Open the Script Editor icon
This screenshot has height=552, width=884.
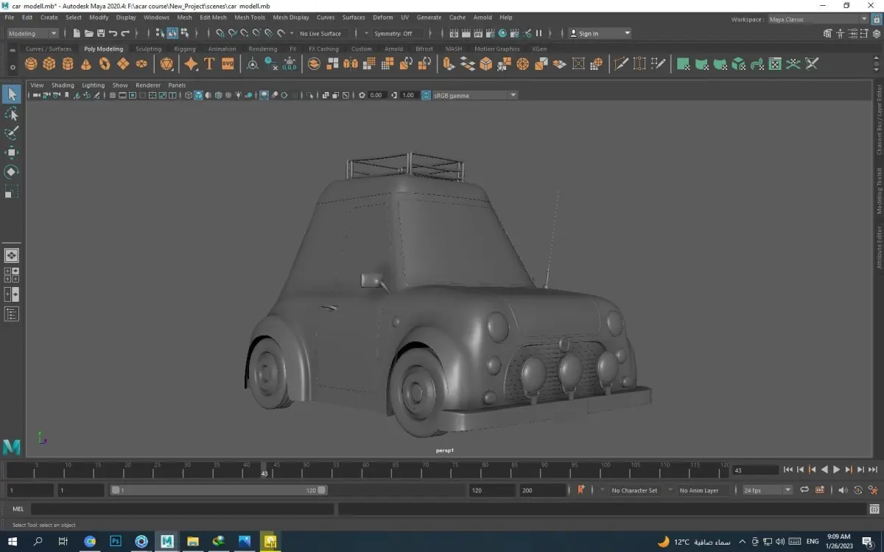tap(874, 509)
